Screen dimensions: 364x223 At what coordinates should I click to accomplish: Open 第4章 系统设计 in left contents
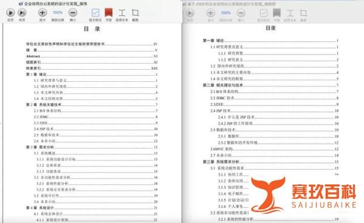[92, 208]
